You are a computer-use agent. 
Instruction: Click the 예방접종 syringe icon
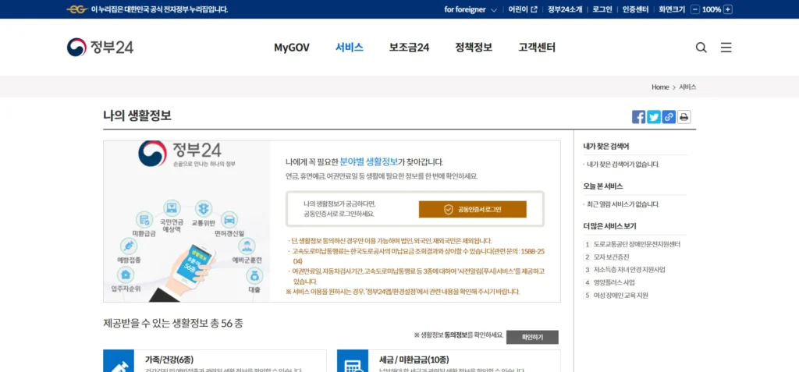point(129,246)
